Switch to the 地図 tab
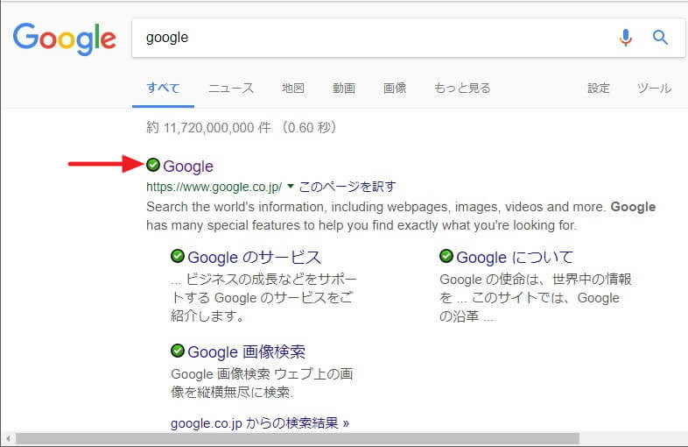Viewport: 688px width, 447px height. 293,88
